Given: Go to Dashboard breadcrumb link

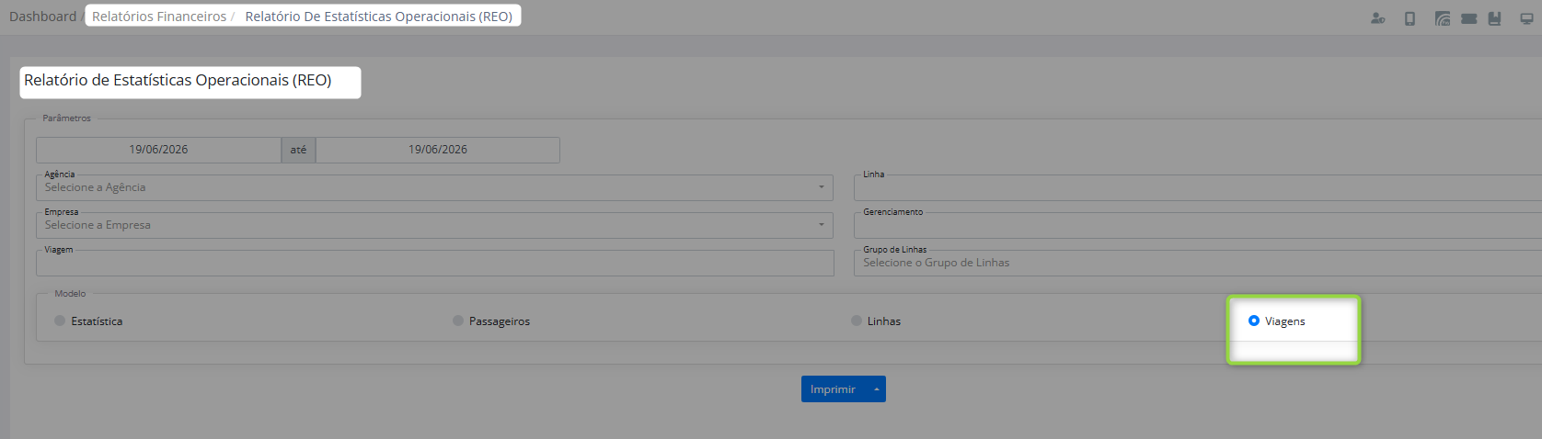Looking at the screenshot, I should point(42,17).
